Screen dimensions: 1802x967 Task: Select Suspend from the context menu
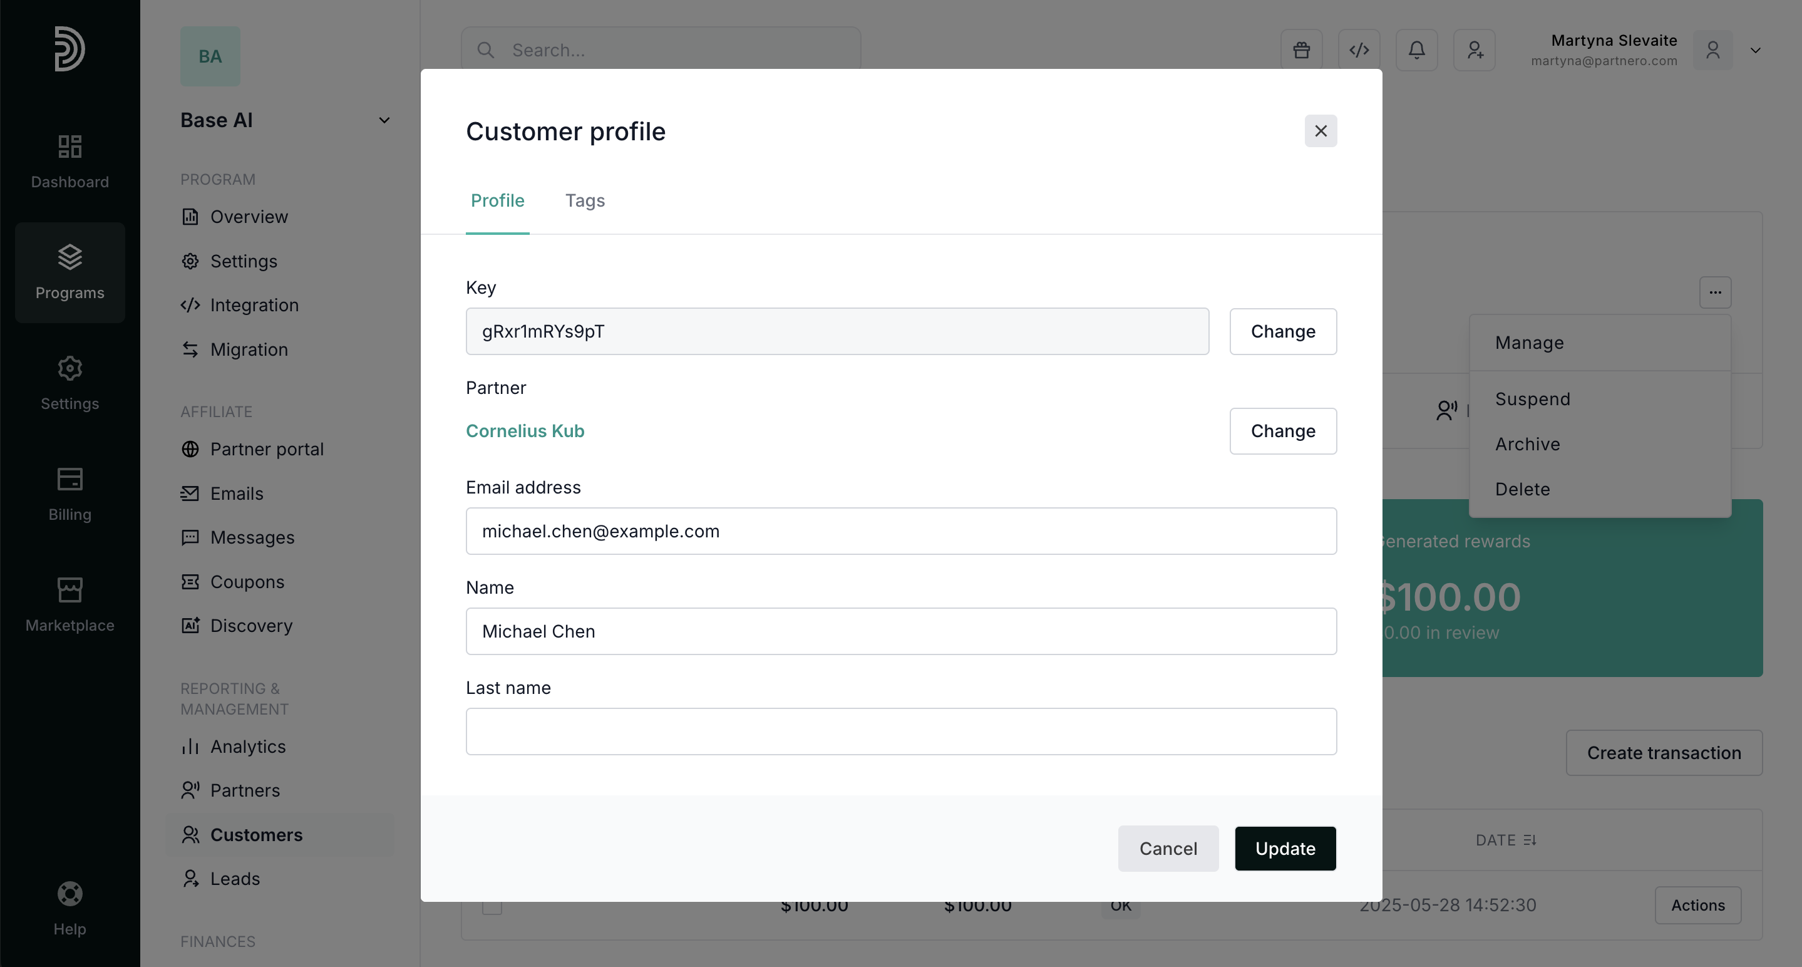click(x=1532, y=399)
